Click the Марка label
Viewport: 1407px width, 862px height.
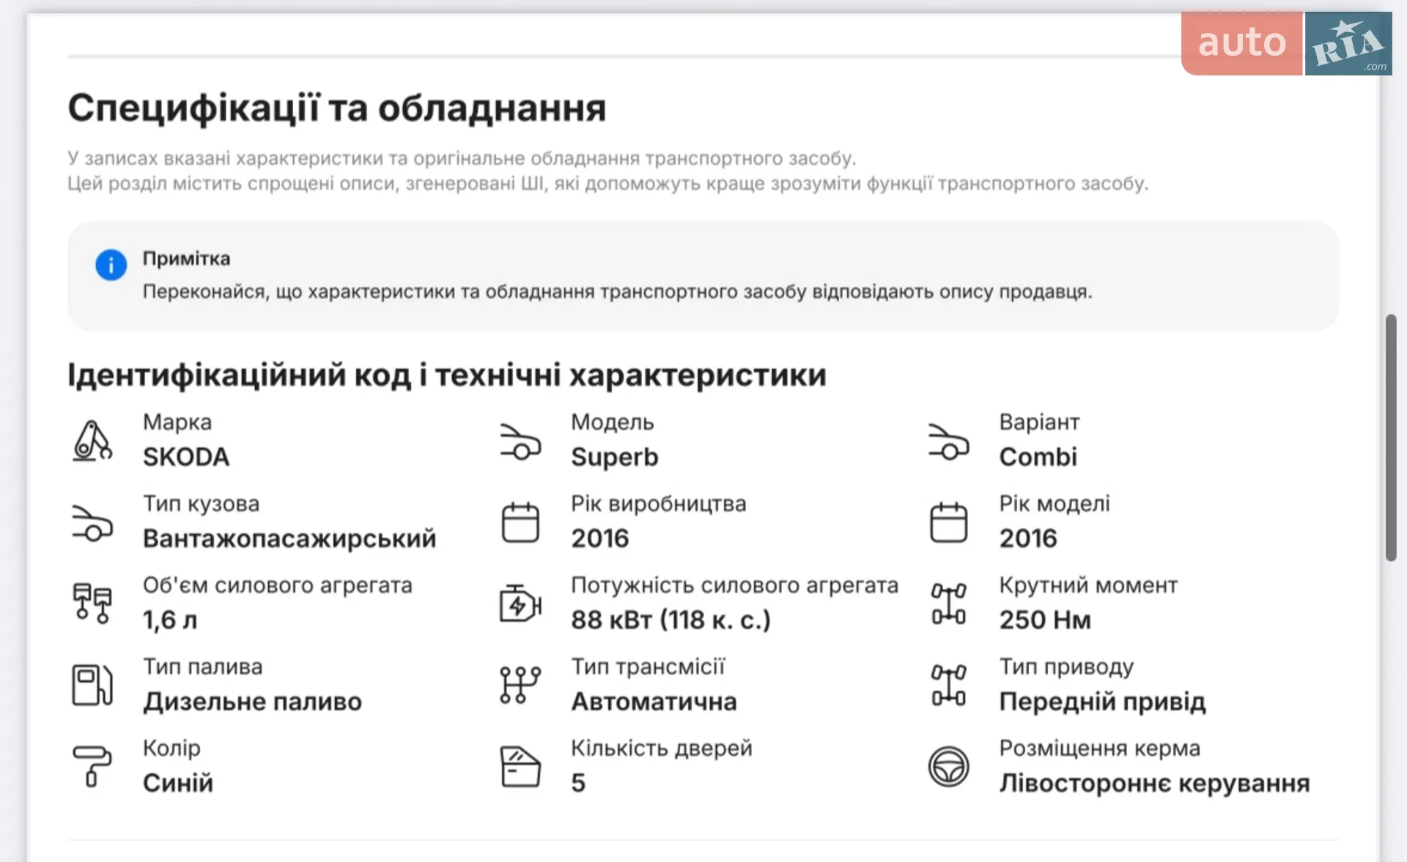click(177, 423)
